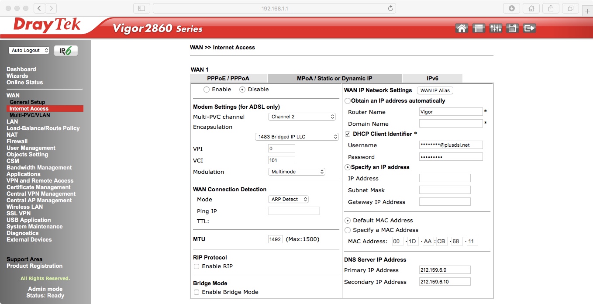The height and width of the screenshot is (304, 593).
Task: Reload the page with Safari's refresh icon
Action: click(x=390, y=7)
